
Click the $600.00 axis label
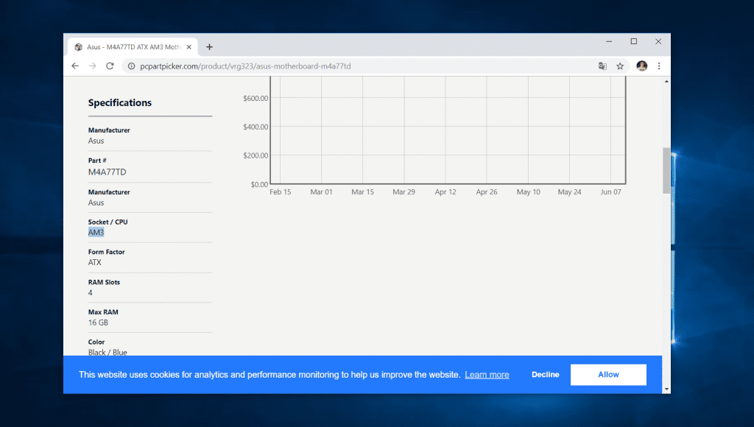coord(256,98)
